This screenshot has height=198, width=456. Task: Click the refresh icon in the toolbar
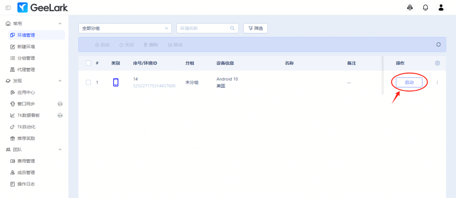point(438,44)
